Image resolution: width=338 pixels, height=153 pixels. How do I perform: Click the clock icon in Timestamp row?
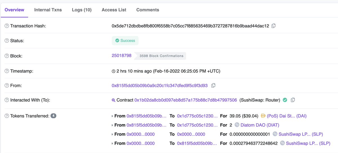coord(114,71)
